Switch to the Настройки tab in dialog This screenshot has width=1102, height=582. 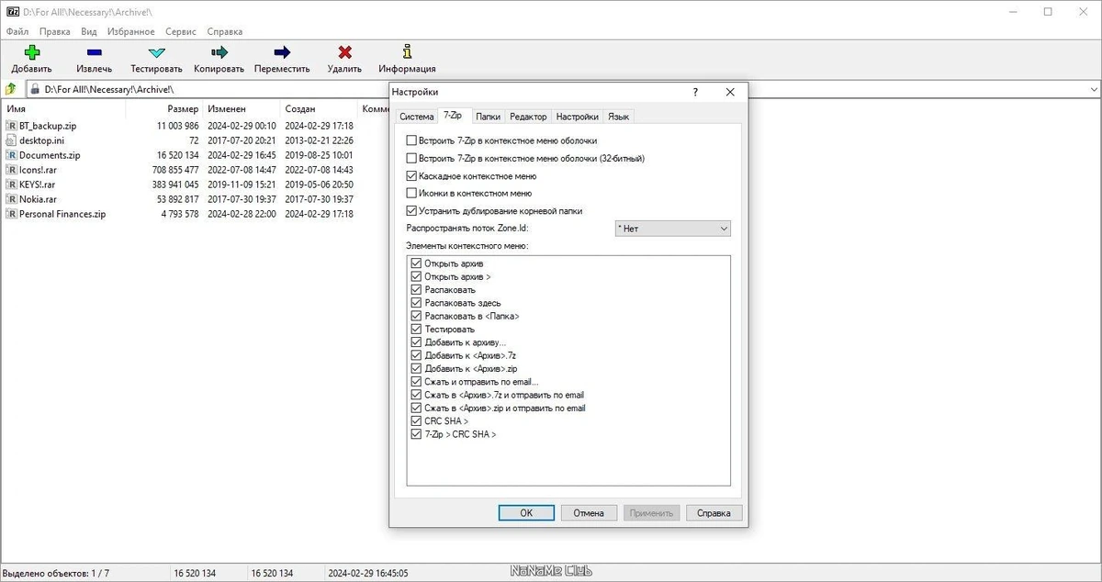(578, 117)
